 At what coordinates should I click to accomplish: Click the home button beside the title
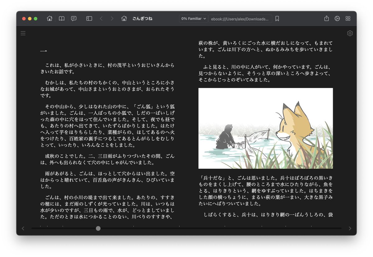click(x=124, y=18)
